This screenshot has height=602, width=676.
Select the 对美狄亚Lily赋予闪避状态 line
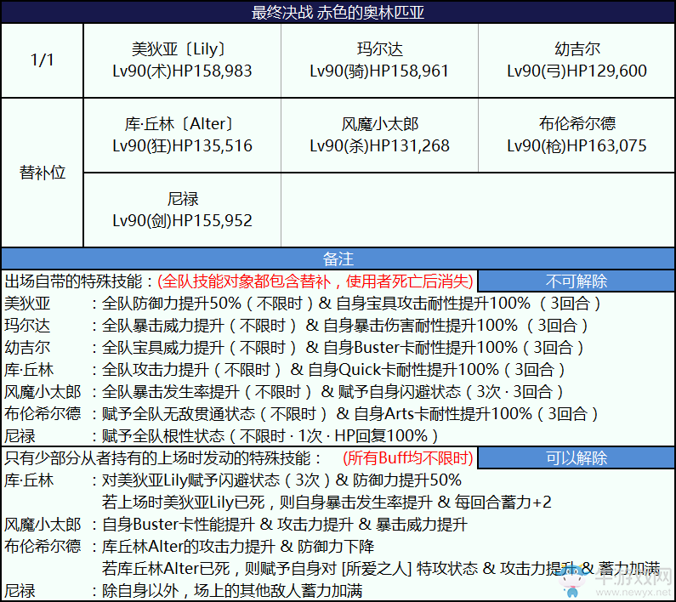pyautogui.click(x=281, y=480)
